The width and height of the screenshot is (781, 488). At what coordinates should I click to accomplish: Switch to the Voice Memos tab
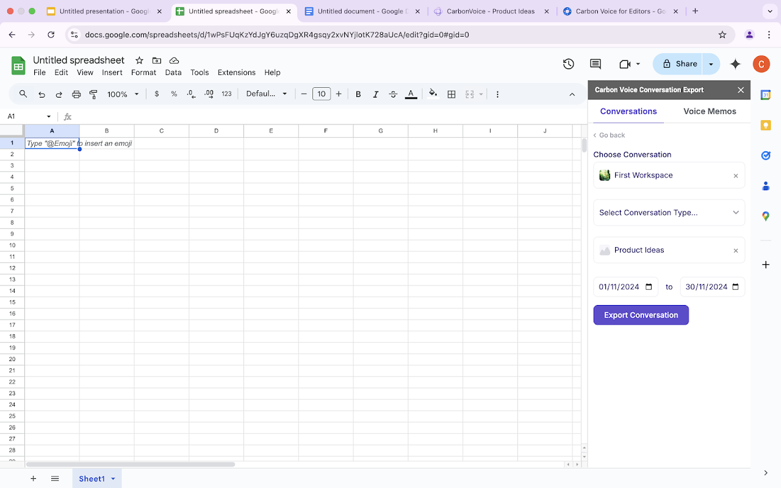(x=710, y=111)
